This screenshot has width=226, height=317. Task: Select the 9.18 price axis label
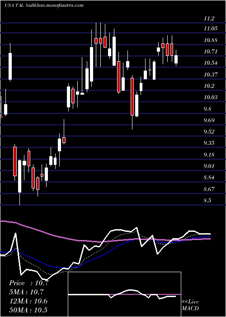209,155
